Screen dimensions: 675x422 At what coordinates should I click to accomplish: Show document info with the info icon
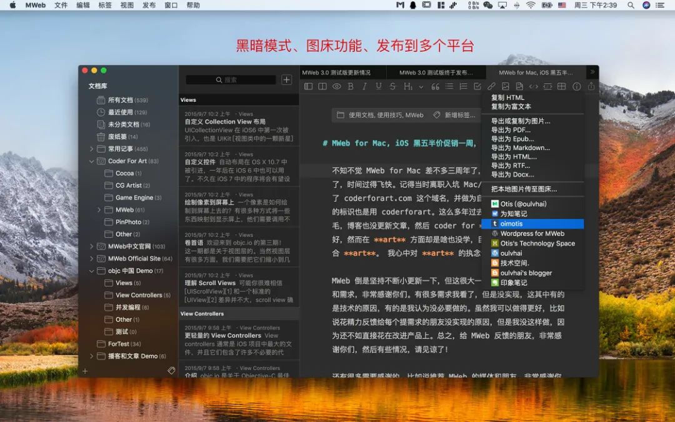[x=576, y=86]
